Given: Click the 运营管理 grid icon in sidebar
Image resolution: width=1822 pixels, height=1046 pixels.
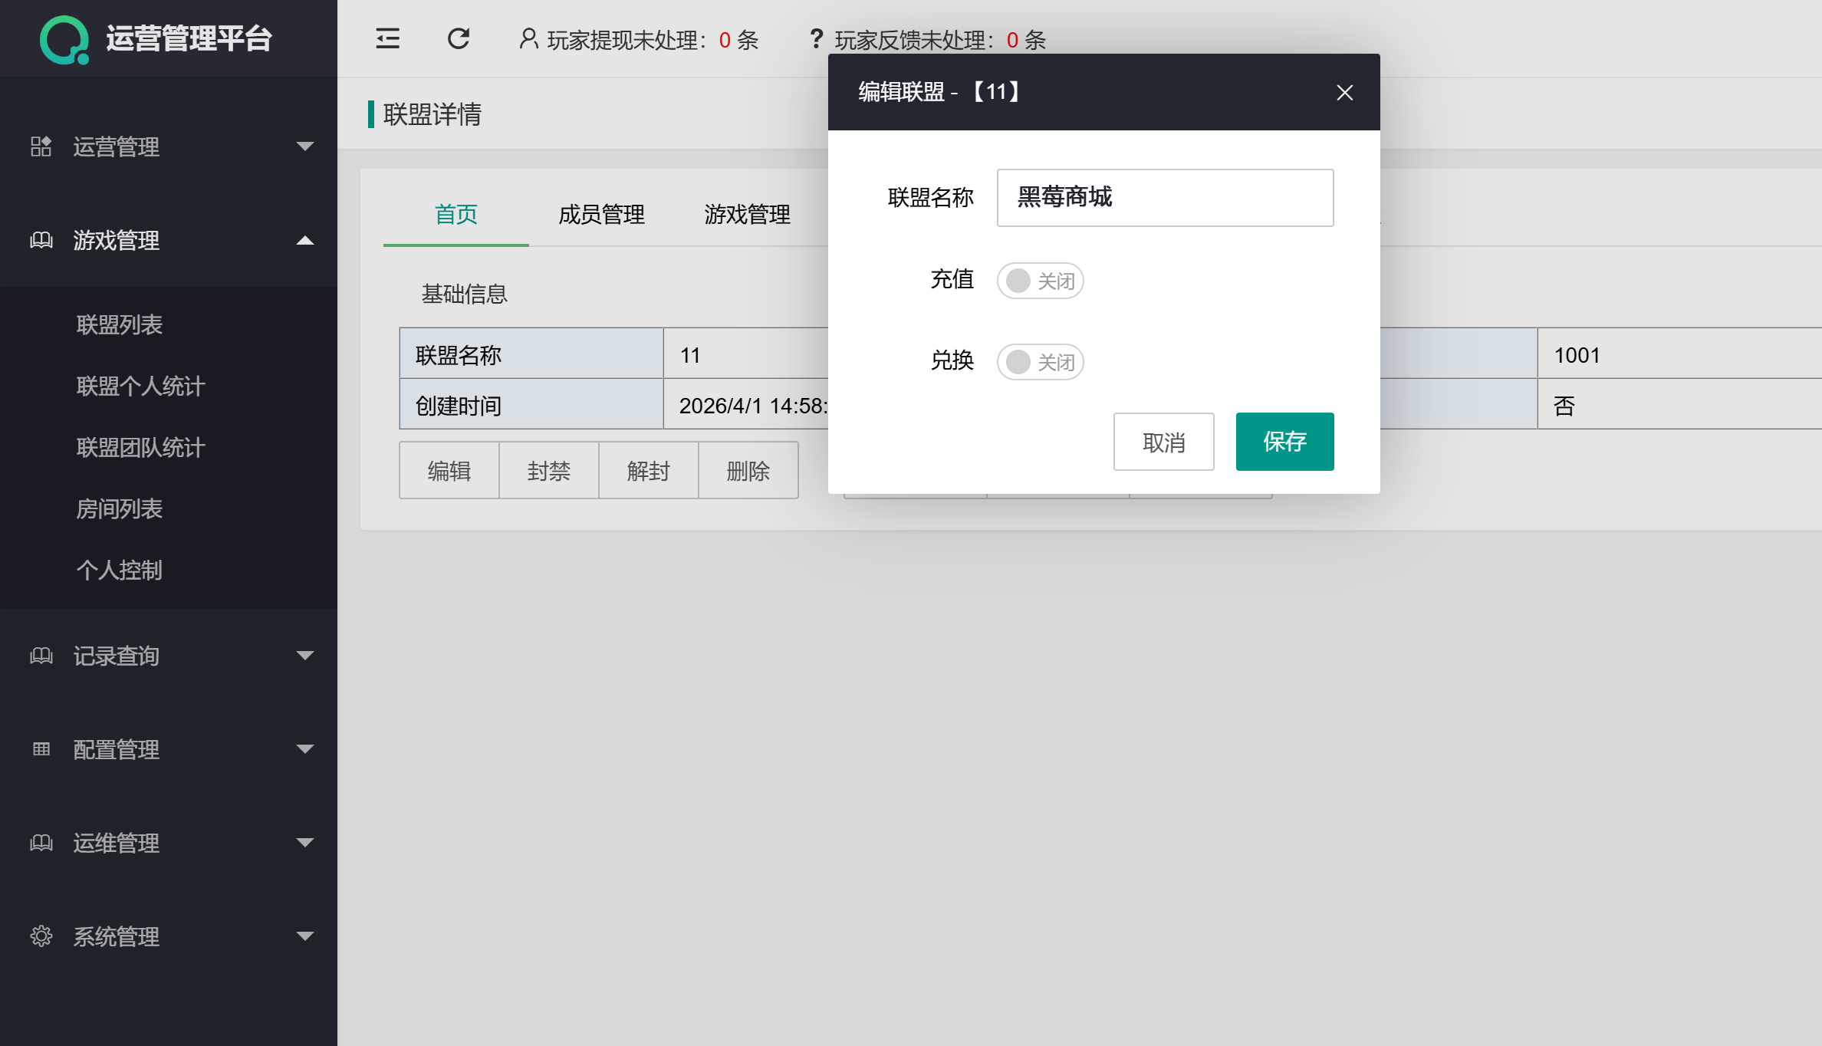Looking at the screenshot, I should [41, 146].
